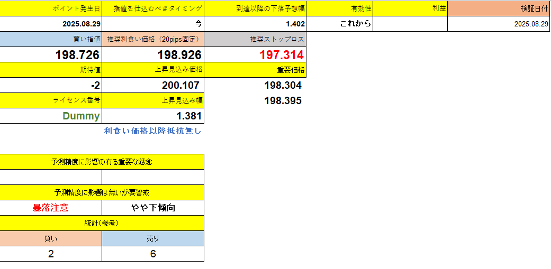Select the 推奨ストップロス header cell
Viewport: 551px width, 269px height.
click(x=255, y=39)
